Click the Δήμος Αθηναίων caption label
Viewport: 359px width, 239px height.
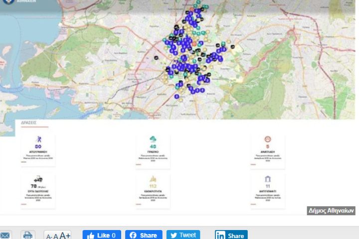[331, 211]
